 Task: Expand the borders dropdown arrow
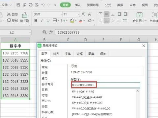(x=59, y=21)
